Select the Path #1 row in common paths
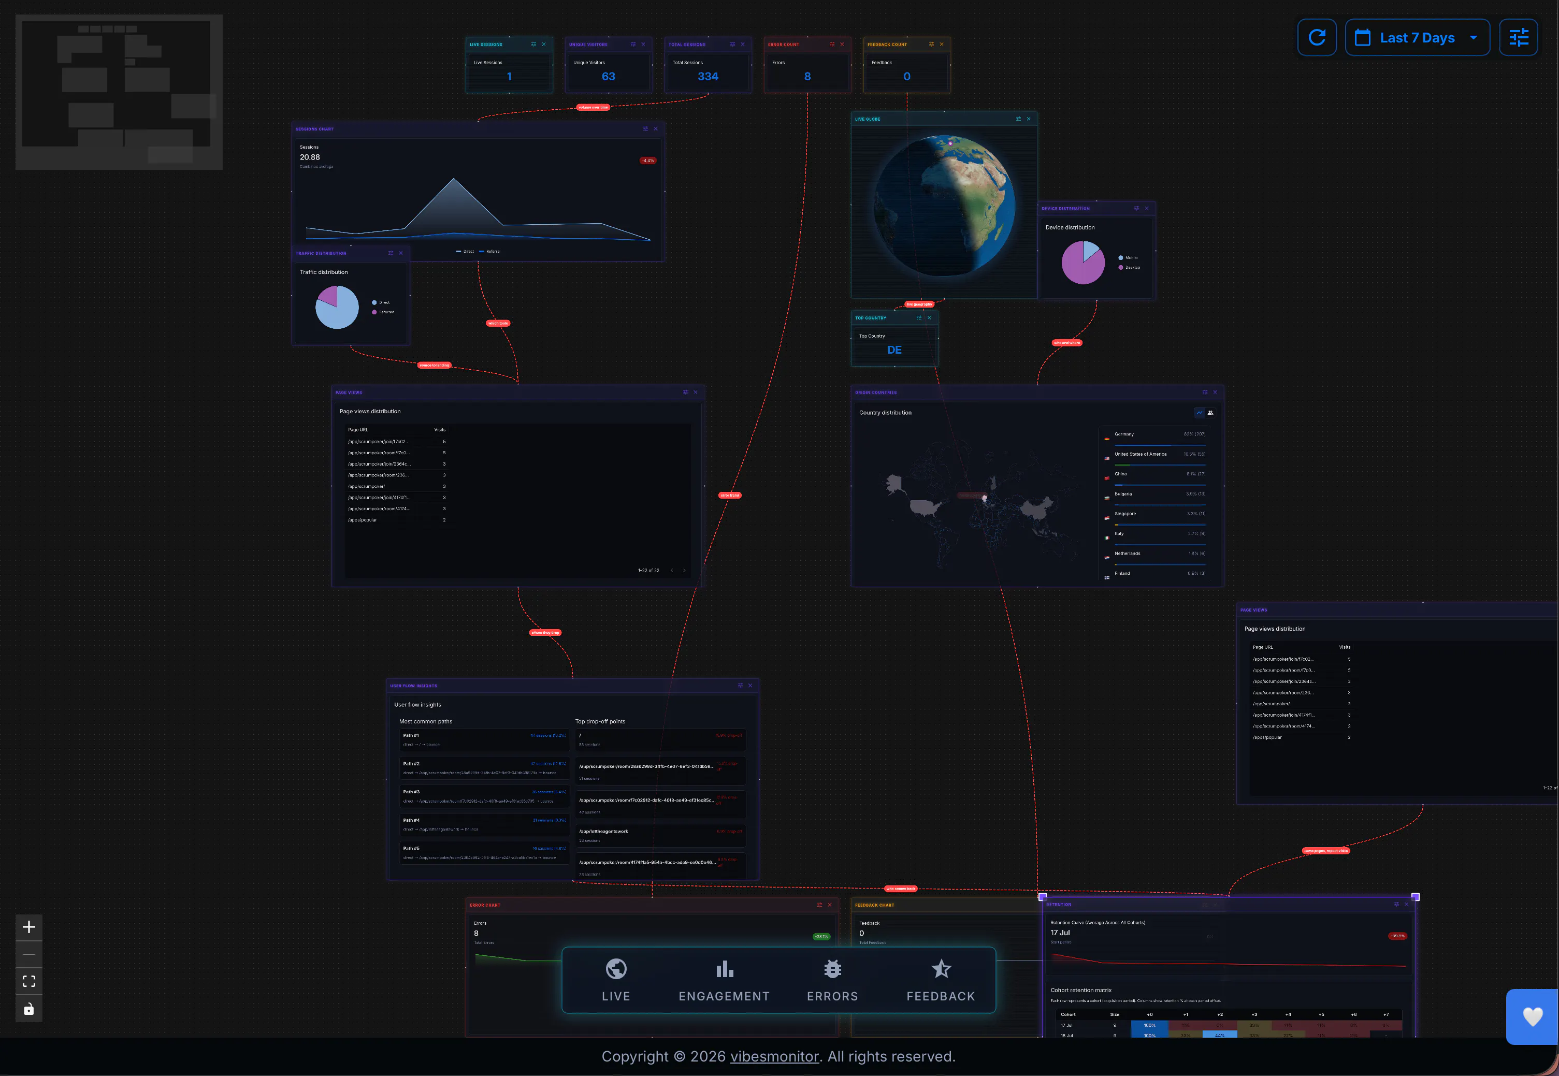Viewport: 1559px width, 1076px height. tap(484, 740)
